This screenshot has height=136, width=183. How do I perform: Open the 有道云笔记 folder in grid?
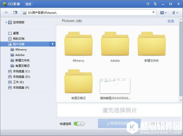click(78, 81)
